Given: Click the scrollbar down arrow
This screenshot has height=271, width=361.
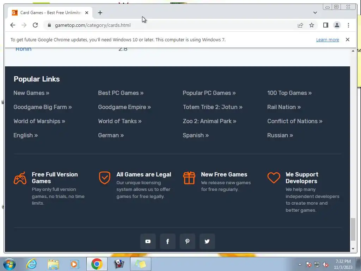Looking at the screenshot, I should [353, 249].
